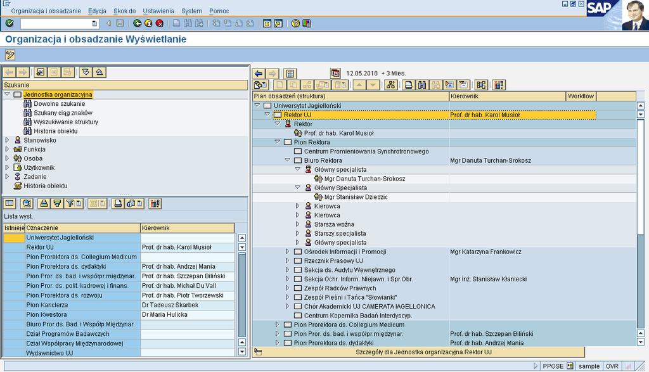This screenshot has width=649, height=372.
Task: Expand the Osoba search node
Action: (7, 158)
